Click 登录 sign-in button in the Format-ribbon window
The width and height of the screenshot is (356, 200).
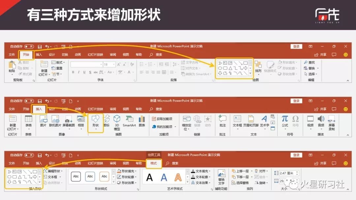296,155
